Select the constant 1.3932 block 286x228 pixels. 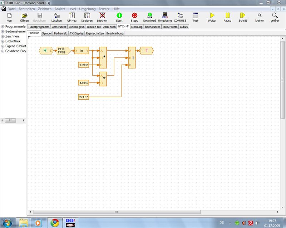click(x=84, y=65)
